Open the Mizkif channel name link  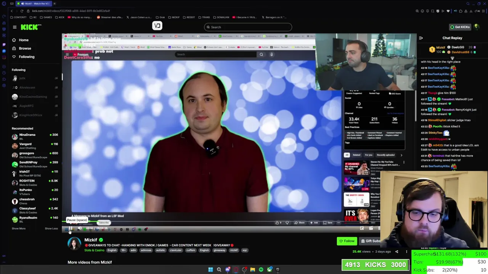(91, 240)
